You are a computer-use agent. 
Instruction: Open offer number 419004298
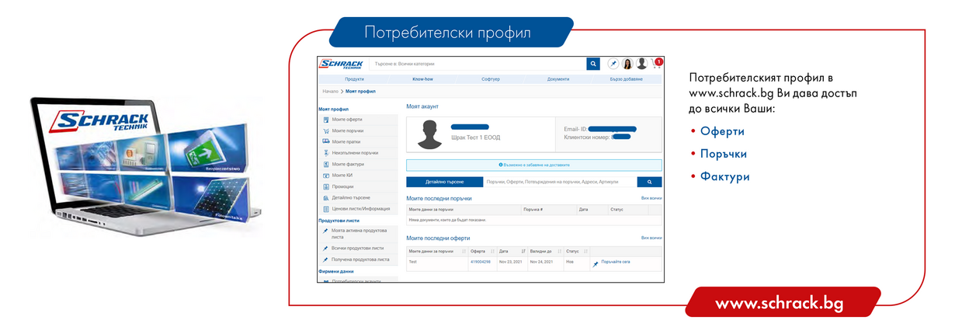point(480,262)
